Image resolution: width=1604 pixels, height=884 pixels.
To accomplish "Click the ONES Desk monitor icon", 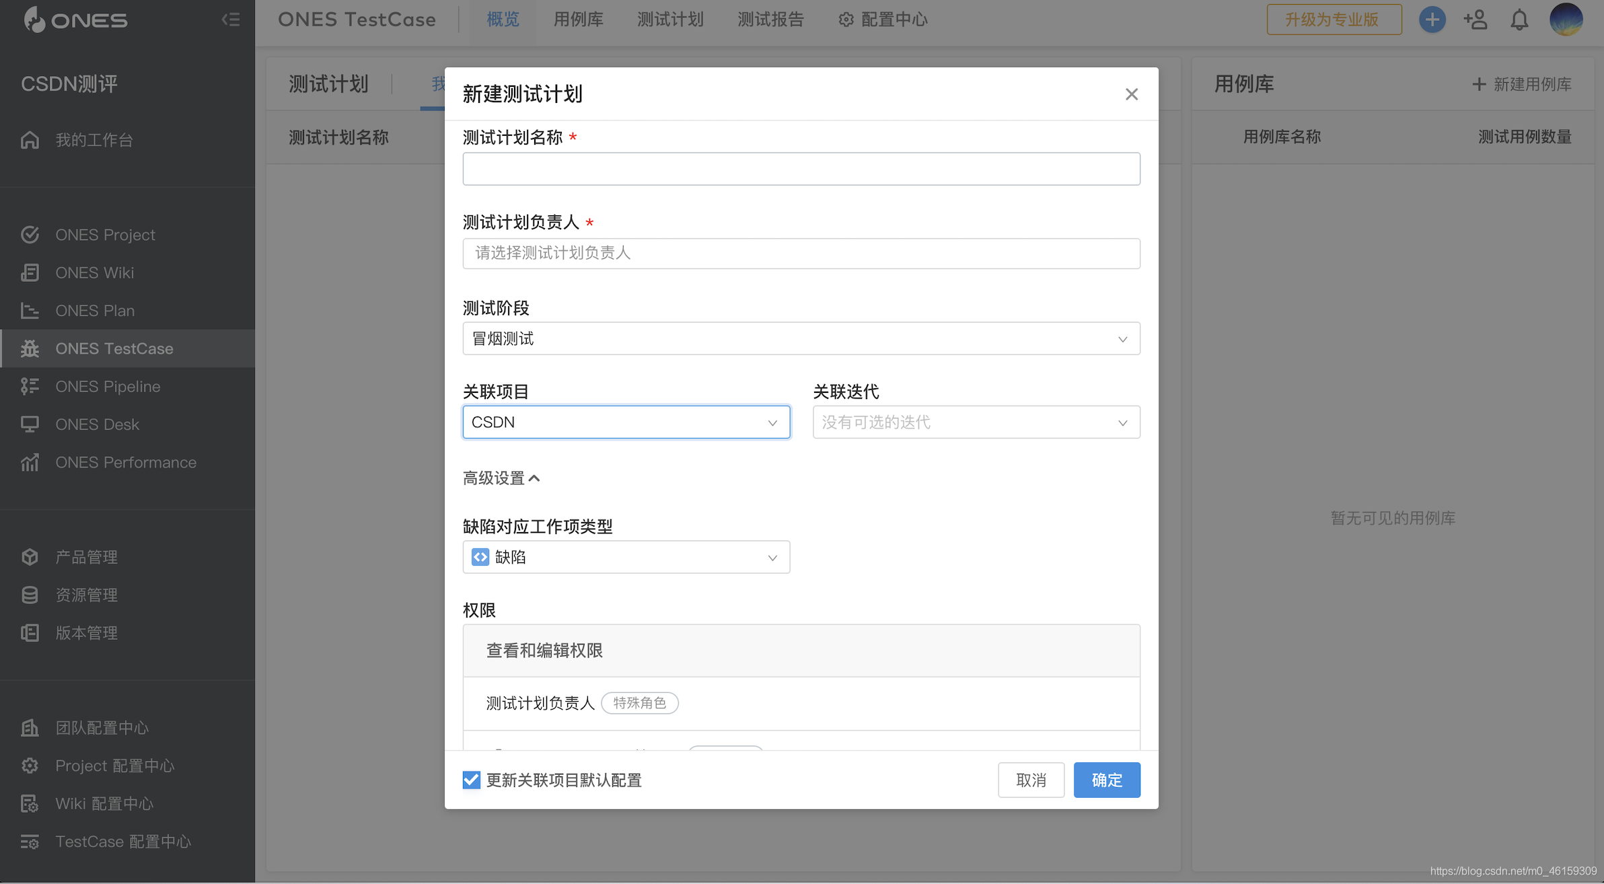I will point(30,425).
